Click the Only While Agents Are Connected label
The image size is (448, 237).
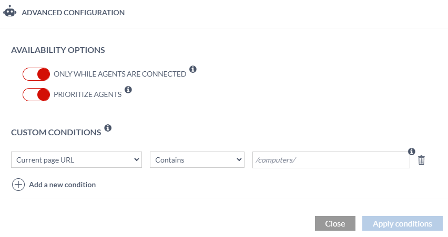(x=120, y=74)
